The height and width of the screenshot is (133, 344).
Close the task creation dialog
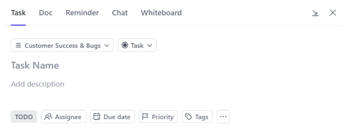click(333, 13)
